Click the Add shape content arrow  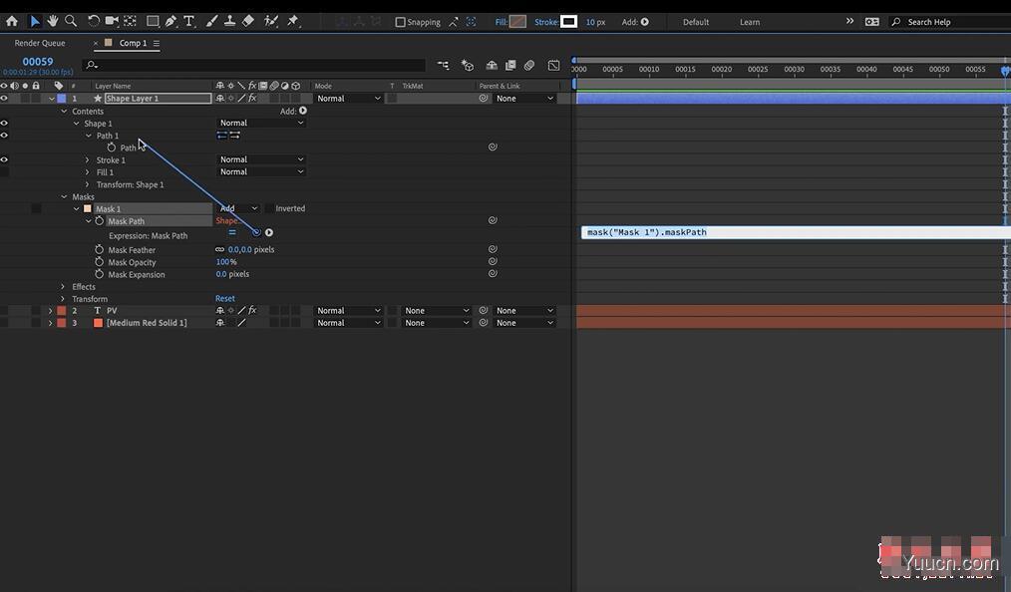(303, 111)
